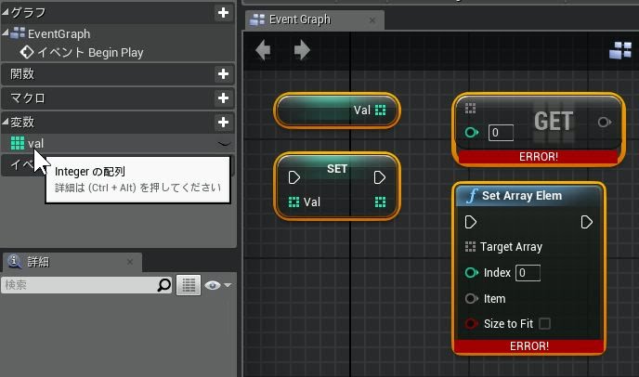Image resolution: width=639 pixels, height=377 pixels.
Task: Toggle the Size to Fit checkbox
Action: 544,324
